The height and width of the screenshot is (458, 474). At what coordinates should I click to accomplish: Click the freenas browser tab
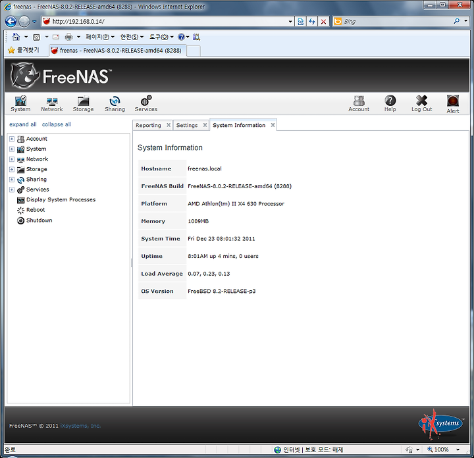point(117,51)
